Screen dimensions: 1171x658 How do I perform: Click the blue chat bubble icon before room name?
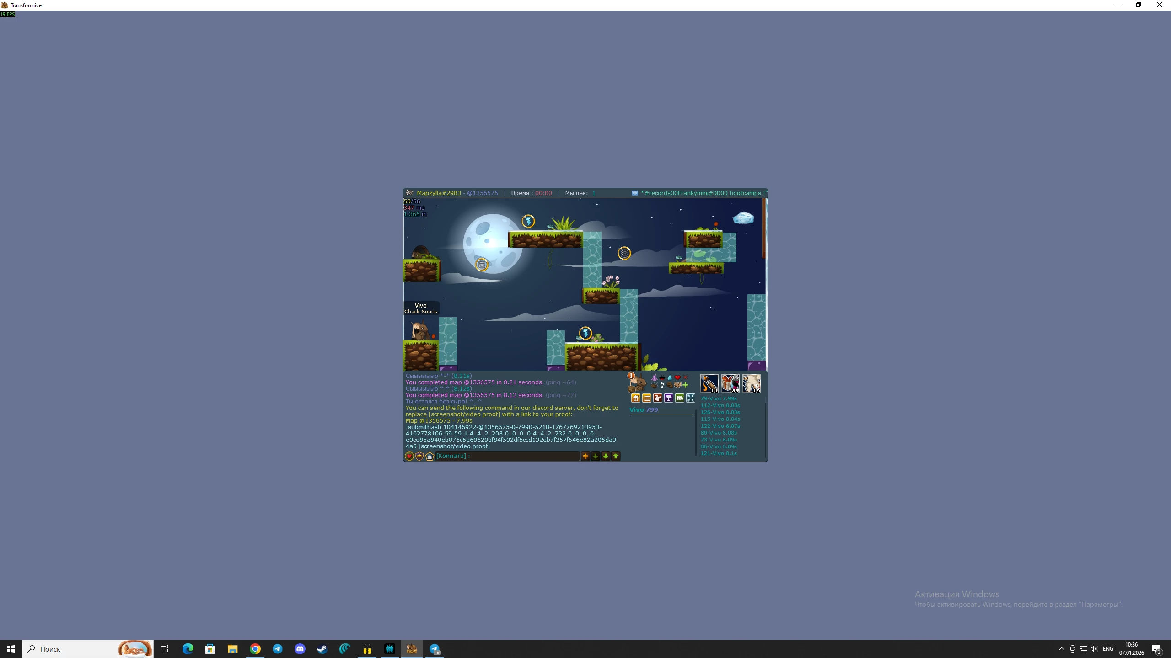(635, 193)
